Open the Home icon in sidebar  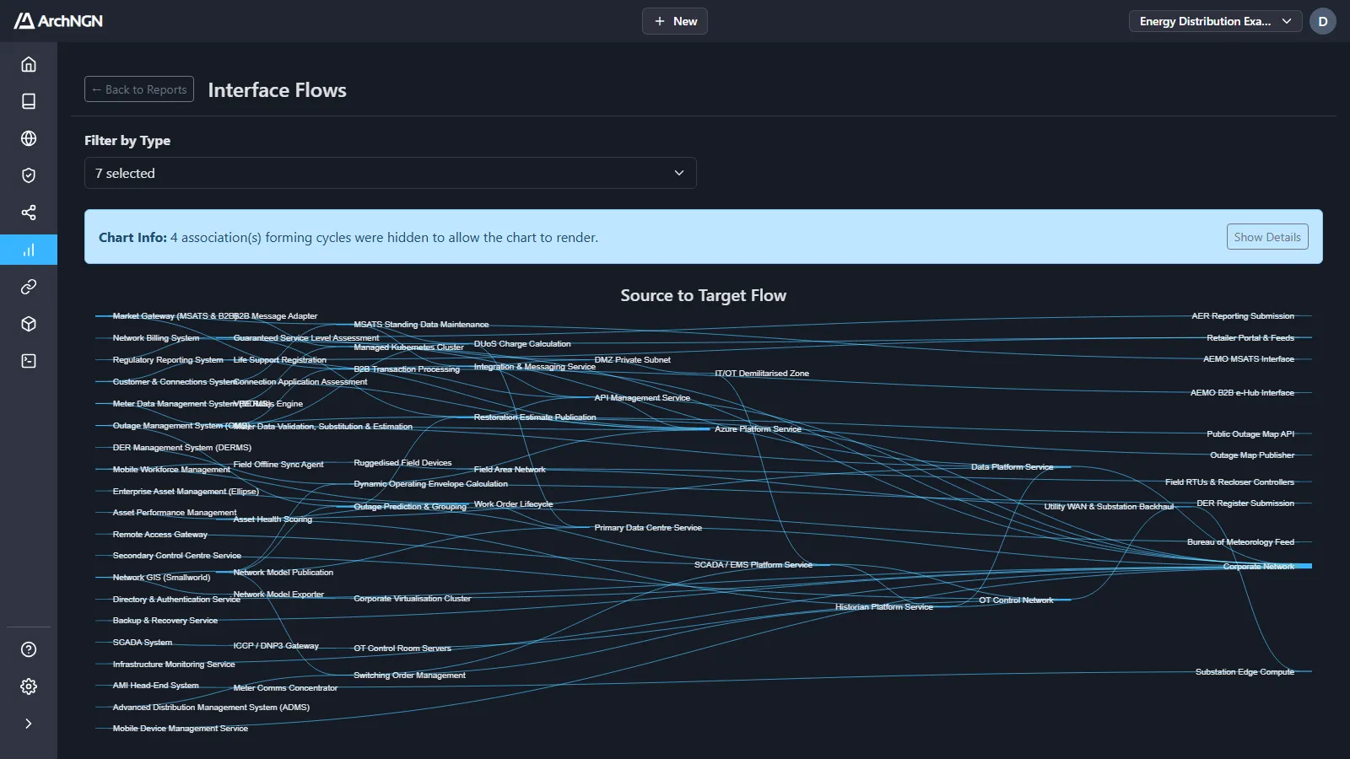(x=29, y=64)
